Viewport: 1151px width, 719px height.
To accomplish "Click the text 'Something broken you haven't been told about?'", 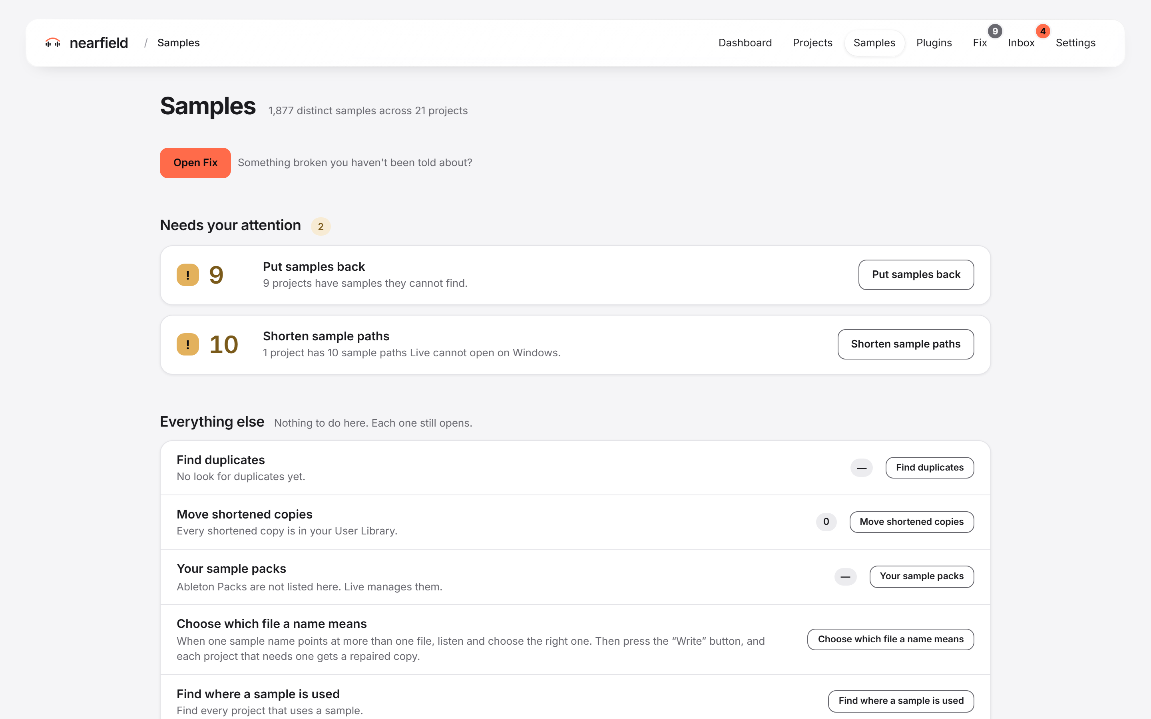I will click(x=355, y=163).
